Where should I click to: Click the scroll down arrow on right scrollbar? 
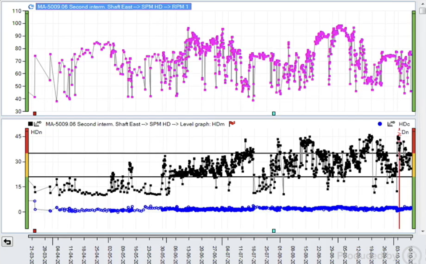(422, 231)
